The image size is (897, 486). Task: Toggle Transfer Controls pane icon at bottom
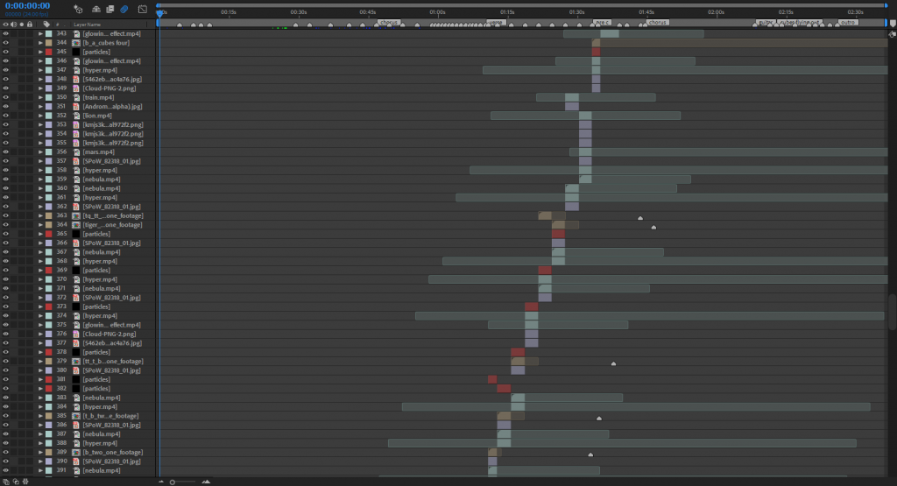(16, 482)
